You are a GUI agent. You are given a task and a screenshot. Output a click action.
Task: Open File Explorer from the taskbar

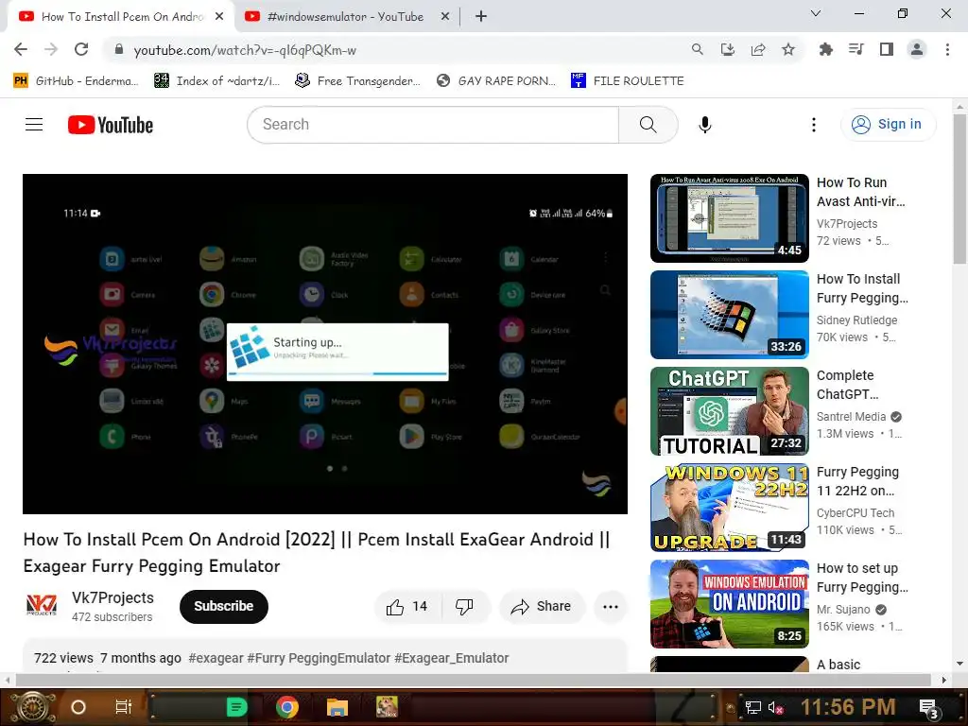click(337, 707)
